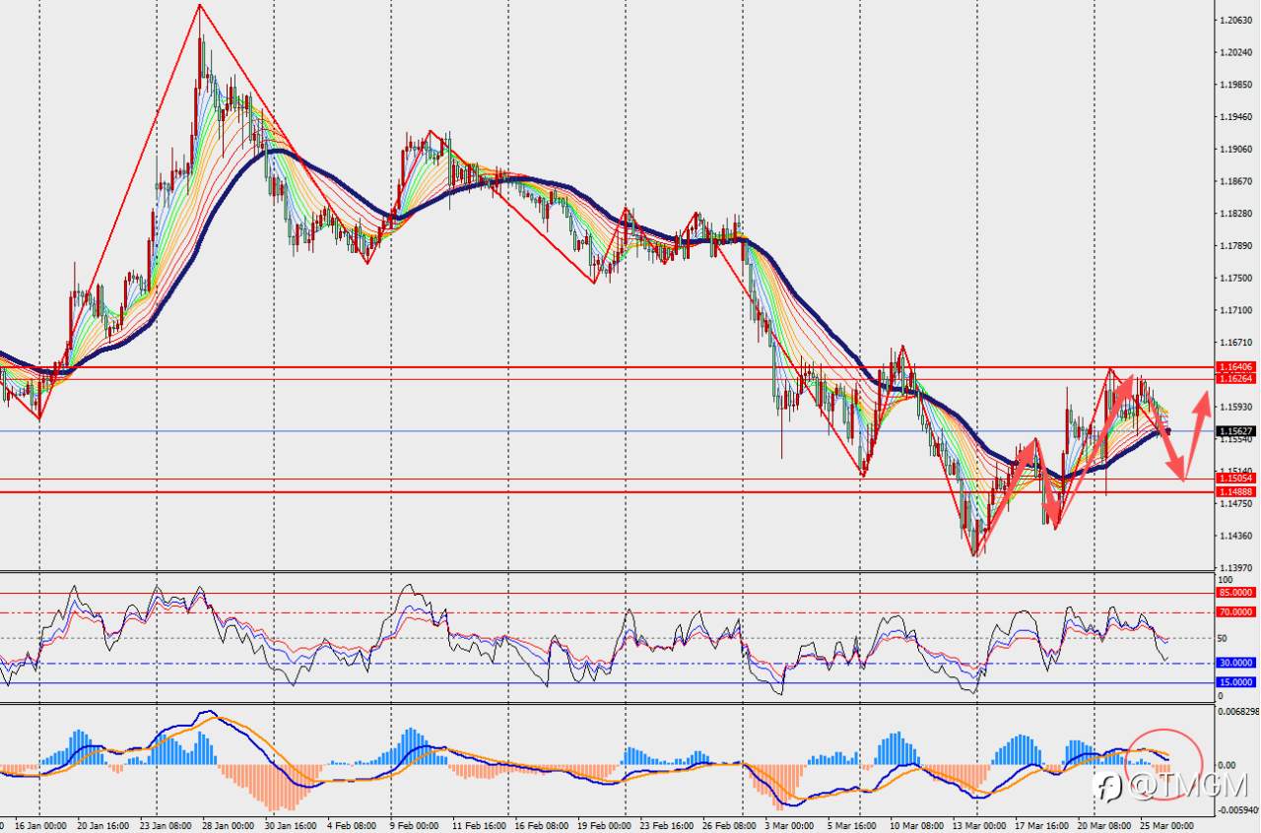
Task: Click the 1.14360 price axis value
Action: click(1237, 537)
